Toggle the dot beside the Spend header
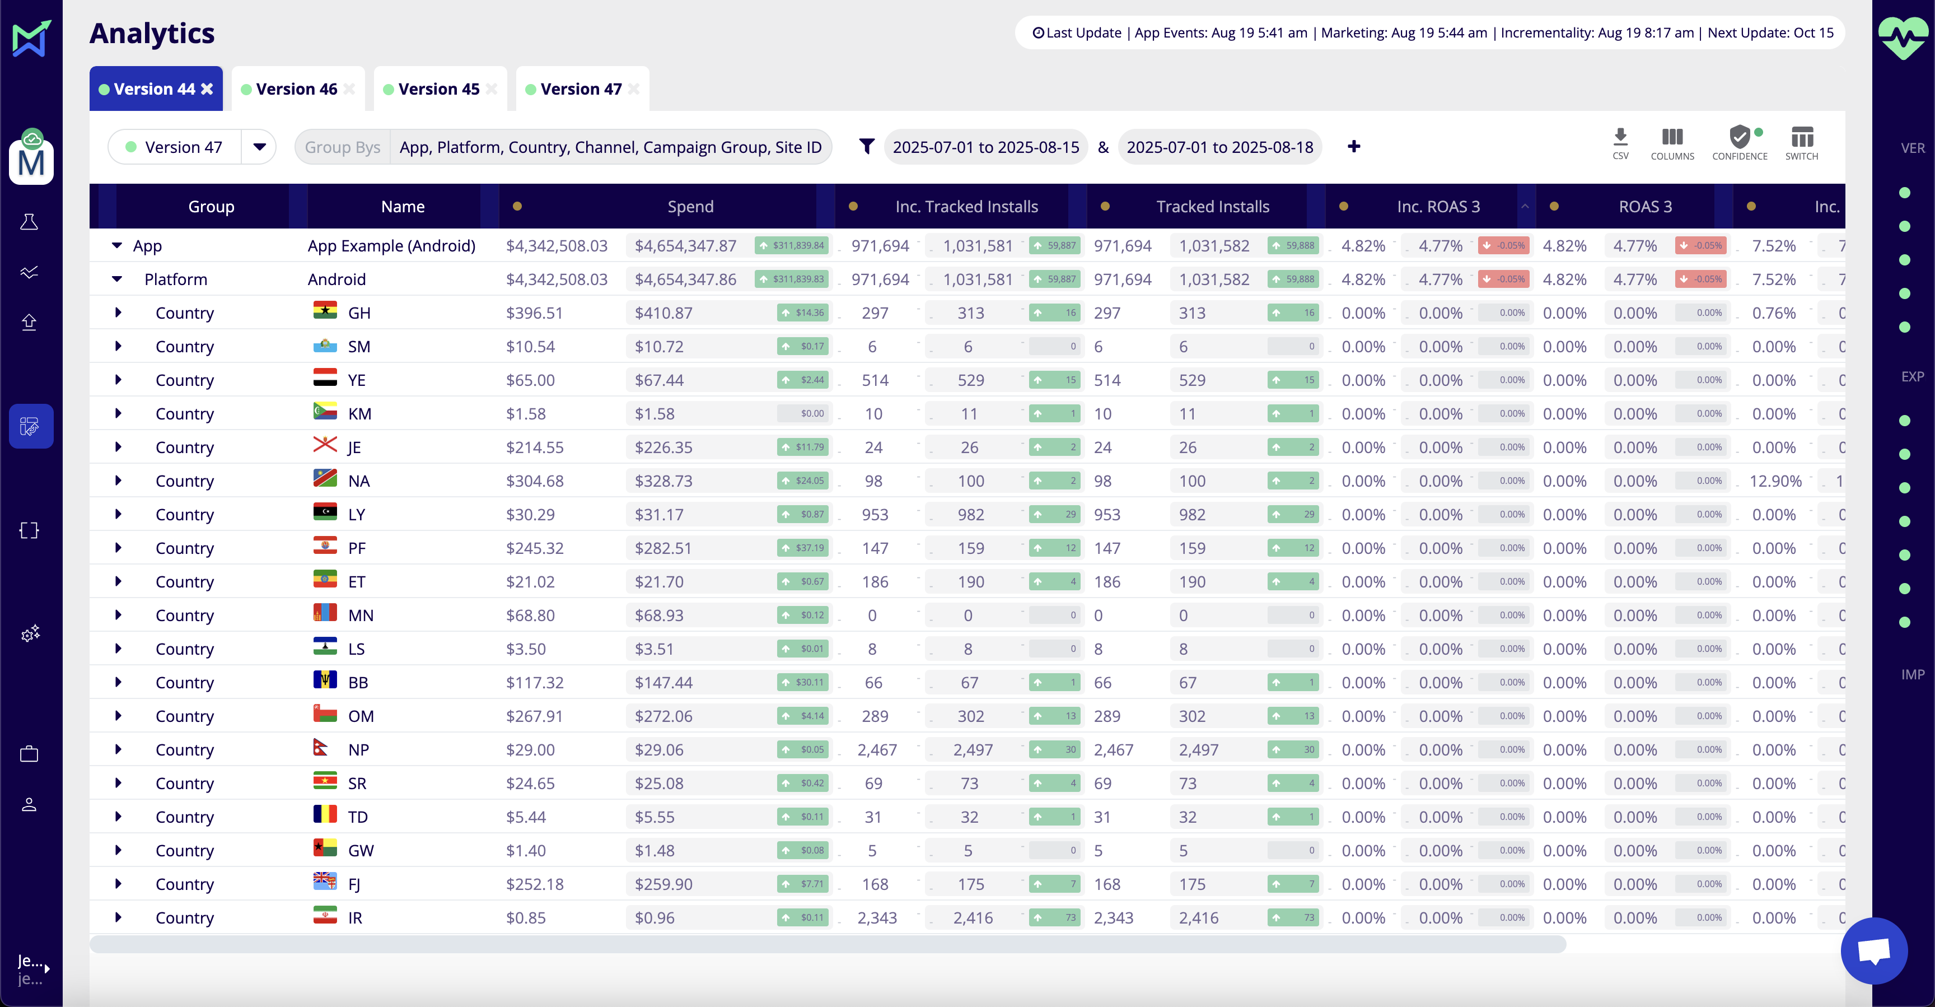1935x1007 pixels. tap(517, 207)
